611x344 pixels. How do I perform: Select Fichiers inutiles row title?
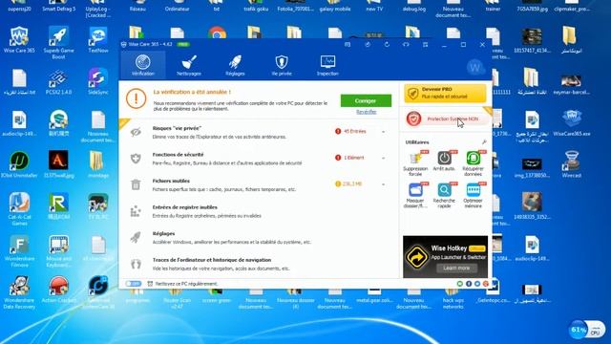tap(171, 181)
